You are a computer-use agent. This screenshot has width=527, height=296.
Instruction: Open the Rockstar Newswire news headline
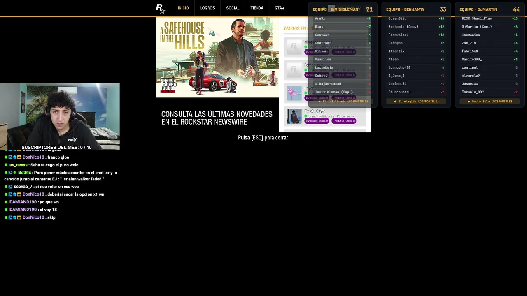point(217,118)
